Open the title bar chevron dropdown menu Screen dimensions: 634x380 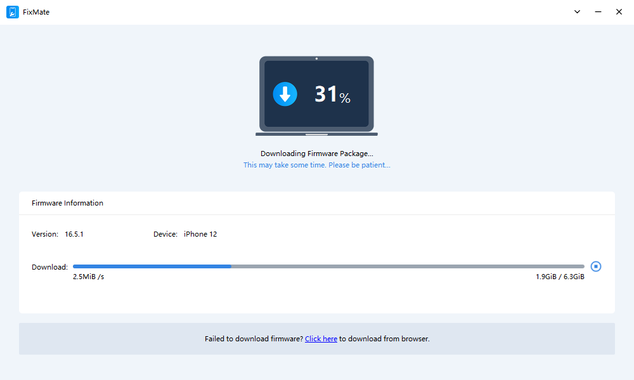pos(577,11)
